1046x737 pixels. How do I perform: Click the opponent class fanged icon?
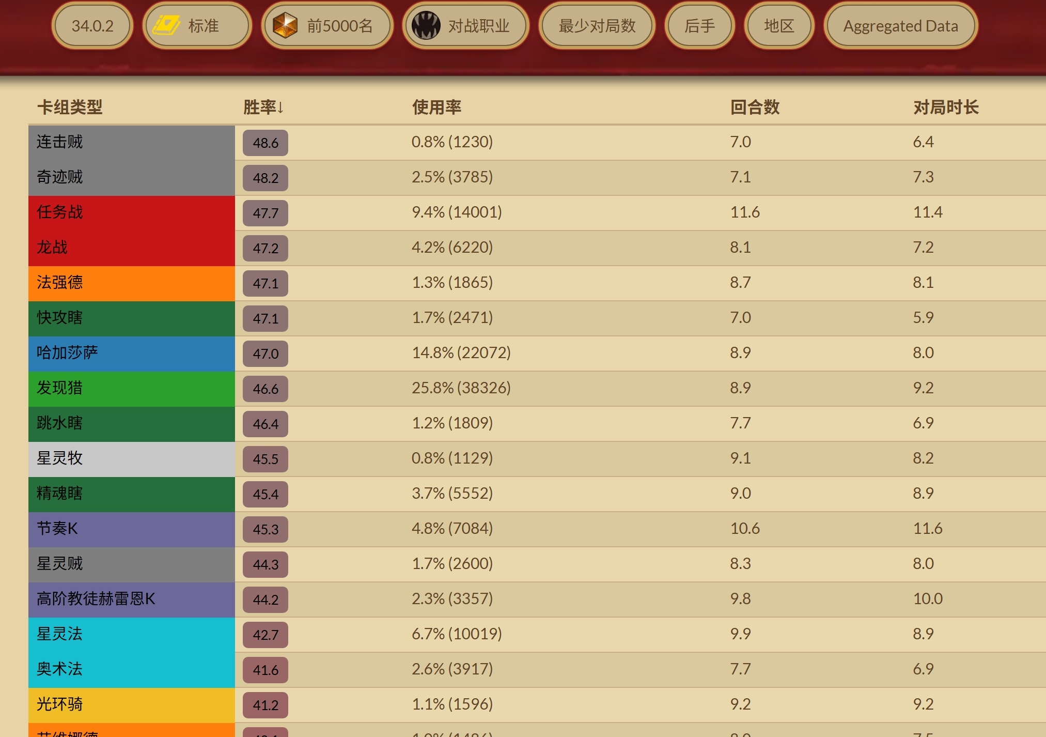pyautogui.click(x=426, y=26)
